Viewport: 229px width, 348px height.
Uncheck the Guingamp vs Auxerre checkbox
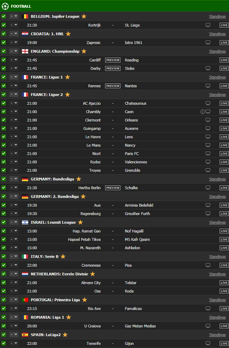click(3, 128)
